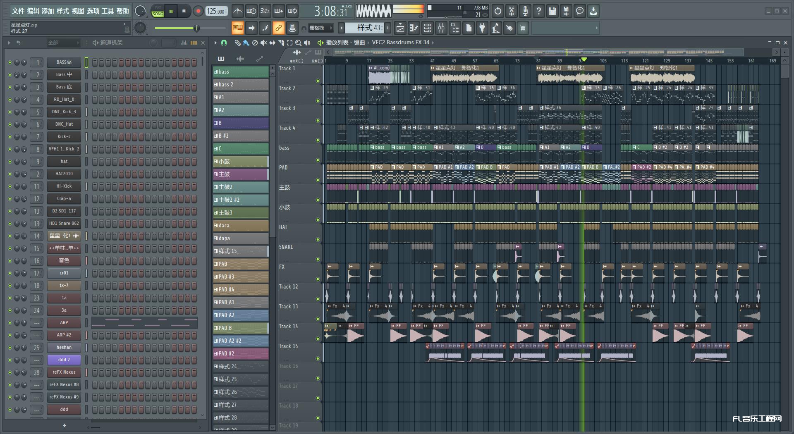This screenshot has height=434, width=794.
Task: Select the Paint brush tool in playlist
Action: (246, 43)
